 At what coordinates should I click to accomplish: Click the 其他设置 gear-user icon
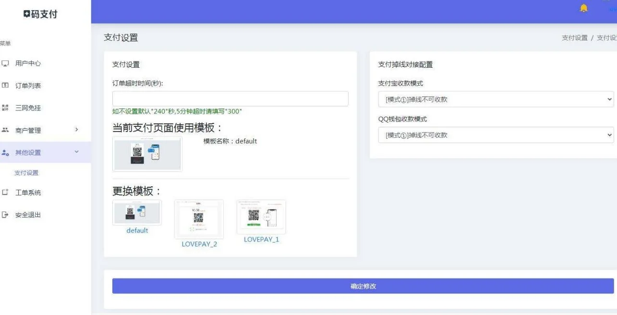click(5, 153)
